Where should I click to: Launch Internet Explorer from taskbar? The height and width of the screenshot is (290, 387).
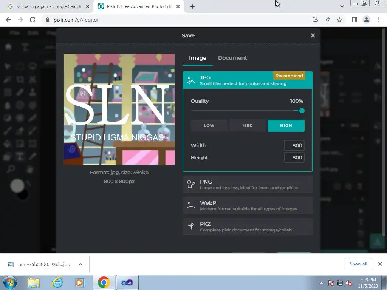pyautogui.click(x=57, y=282)
